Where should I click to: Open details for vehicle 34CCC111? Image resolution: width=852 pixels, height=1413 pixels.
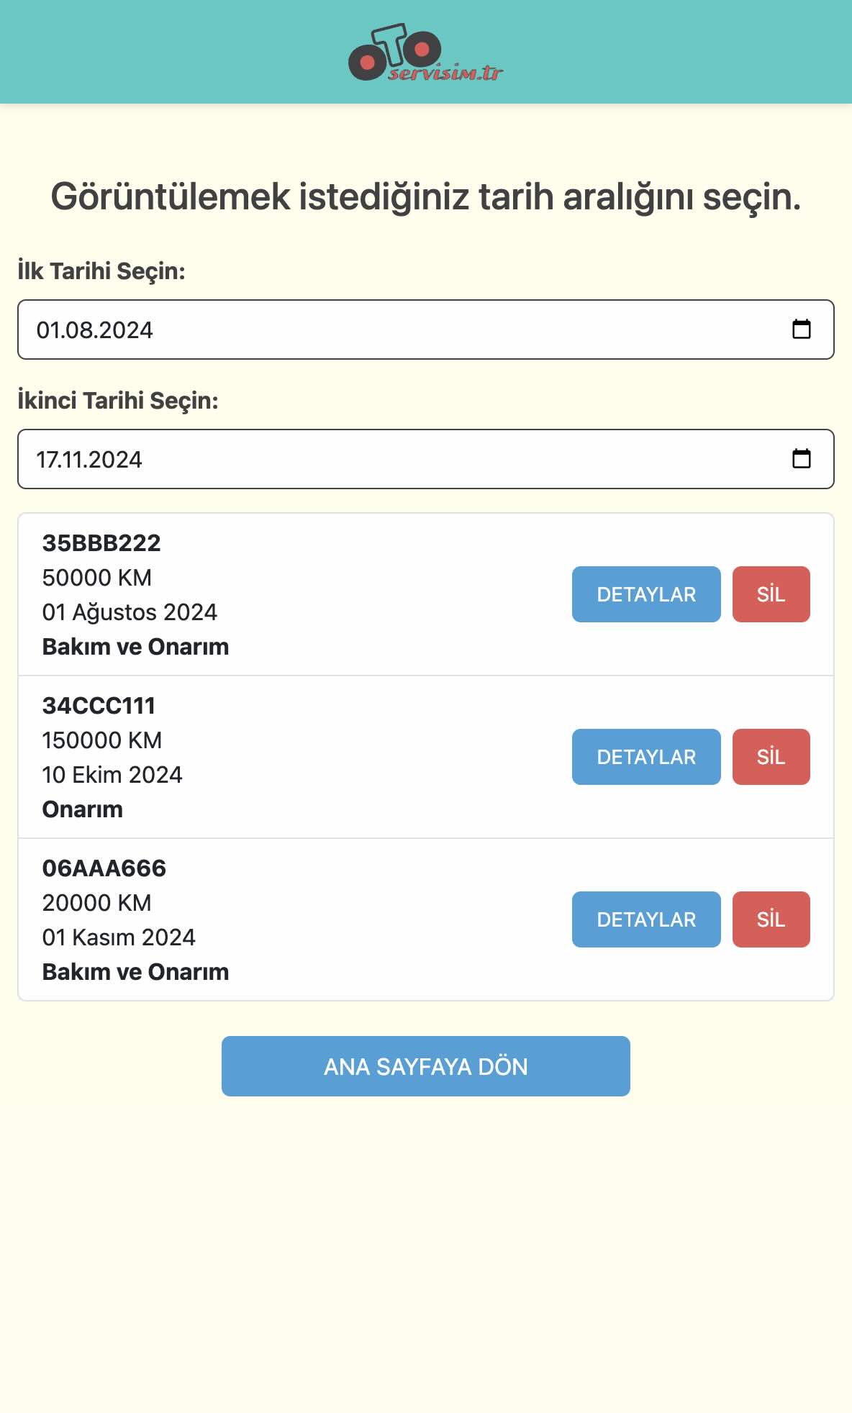coord(645,757)
